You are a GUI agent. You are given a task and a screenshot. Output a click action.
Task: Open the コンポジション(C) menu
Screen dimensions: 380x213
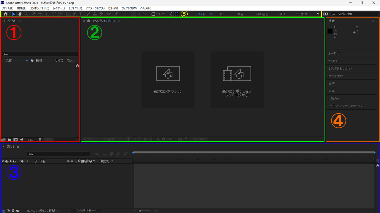click(x=39, y=8)
